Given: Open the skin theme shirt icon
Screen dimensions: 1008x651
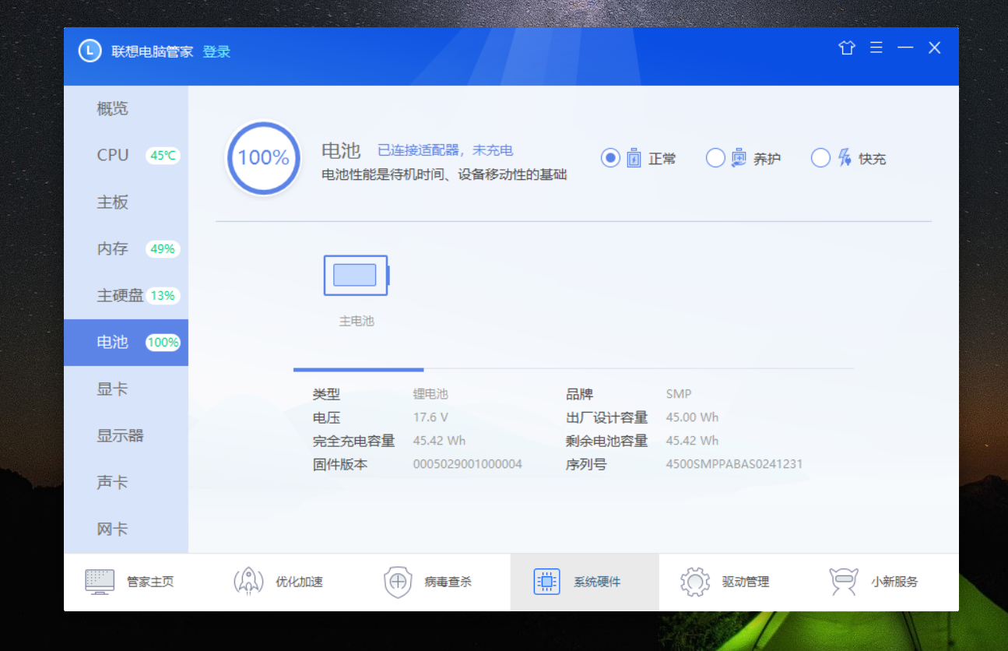Looking at the screenshot, I should (847, 48).
